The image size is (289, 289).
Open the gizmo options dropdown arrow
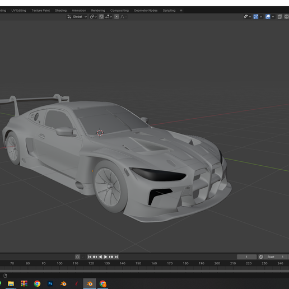(261, 17)
